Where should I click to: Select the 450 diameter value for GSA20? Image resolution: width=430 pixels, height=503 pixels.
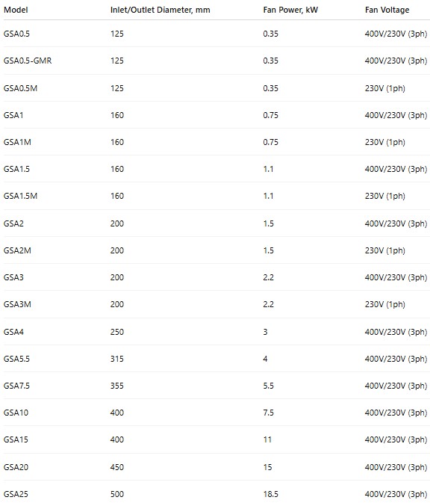pos(117,467)
